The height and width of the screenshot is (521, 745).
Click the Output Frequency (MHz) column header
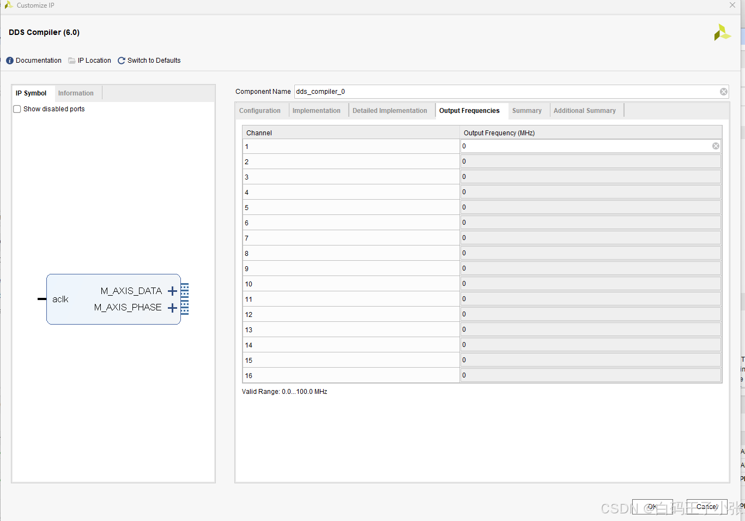[x=591, y=133]
